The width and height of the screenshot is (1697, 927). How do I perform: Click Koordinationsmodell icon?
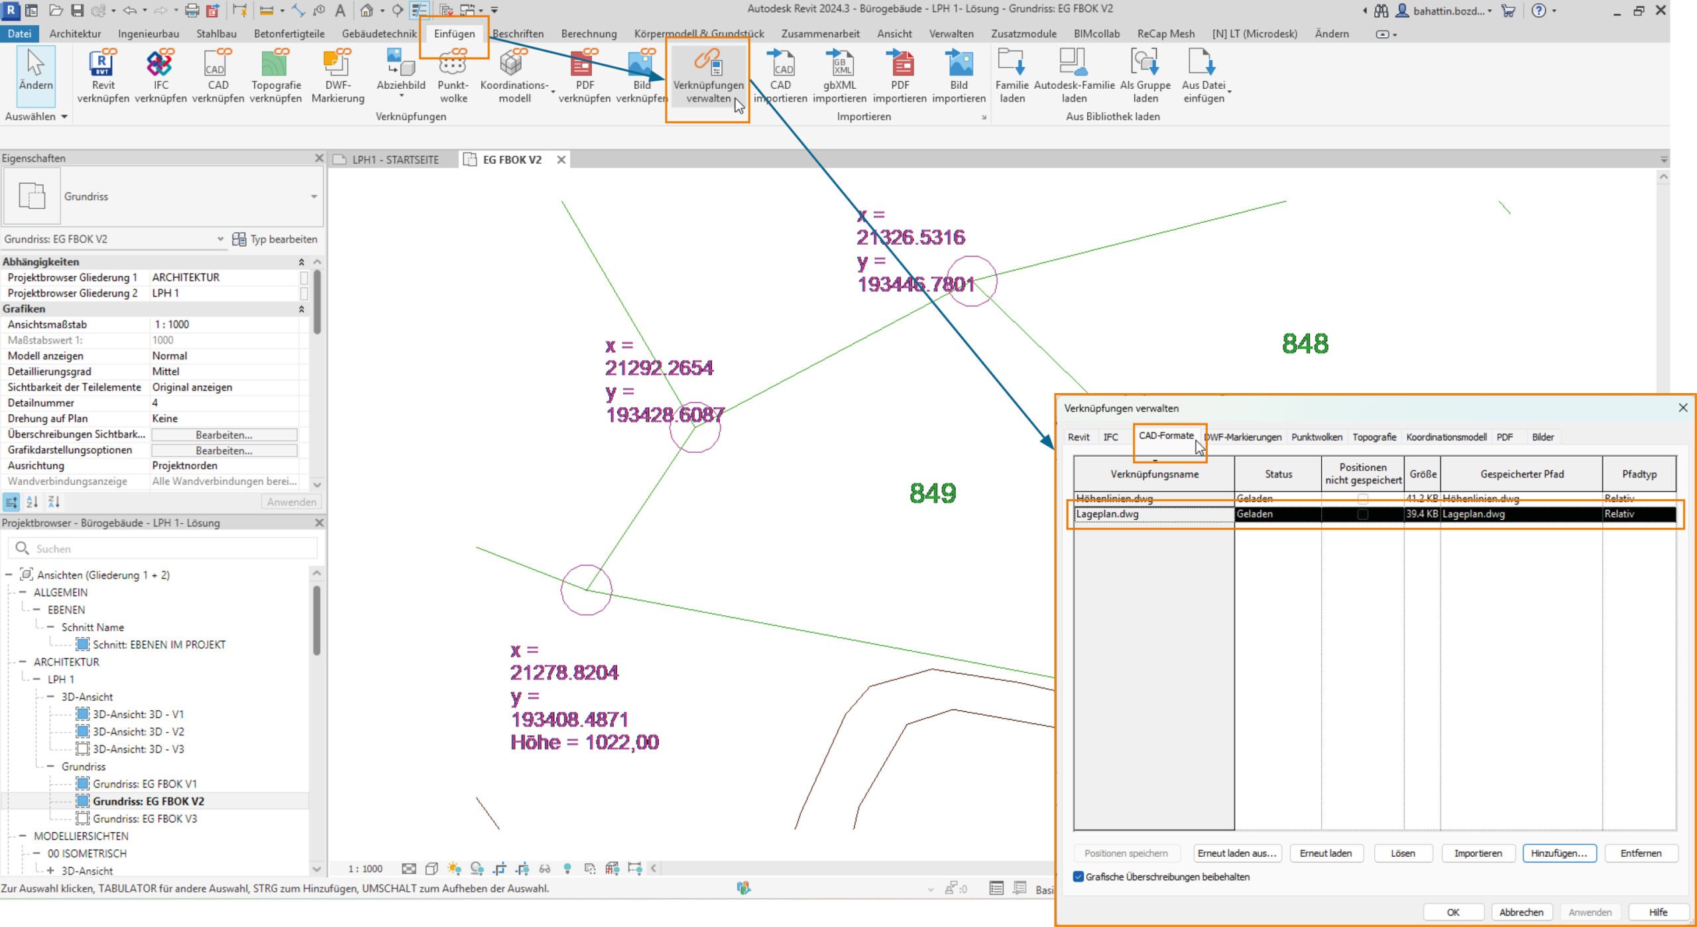pos(514,64)
